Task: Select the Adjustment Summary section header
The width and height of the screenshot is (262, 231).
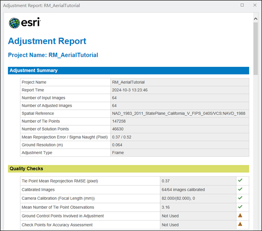Action: pyautogui.click(x=128, y=71)
